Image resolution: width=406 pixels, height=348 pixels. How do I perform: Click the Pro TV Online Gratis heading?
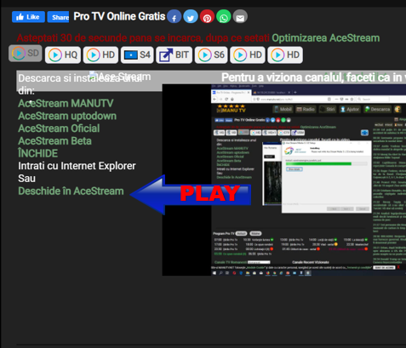click(x=119, y=16)
